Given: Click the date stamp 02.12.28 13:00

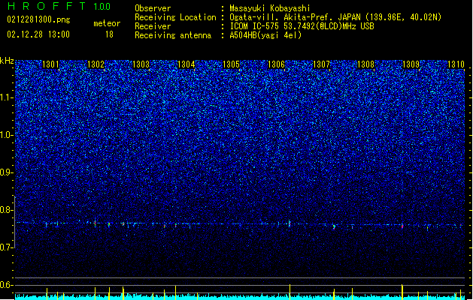Looking at the screenshot, I should (38, 34).
